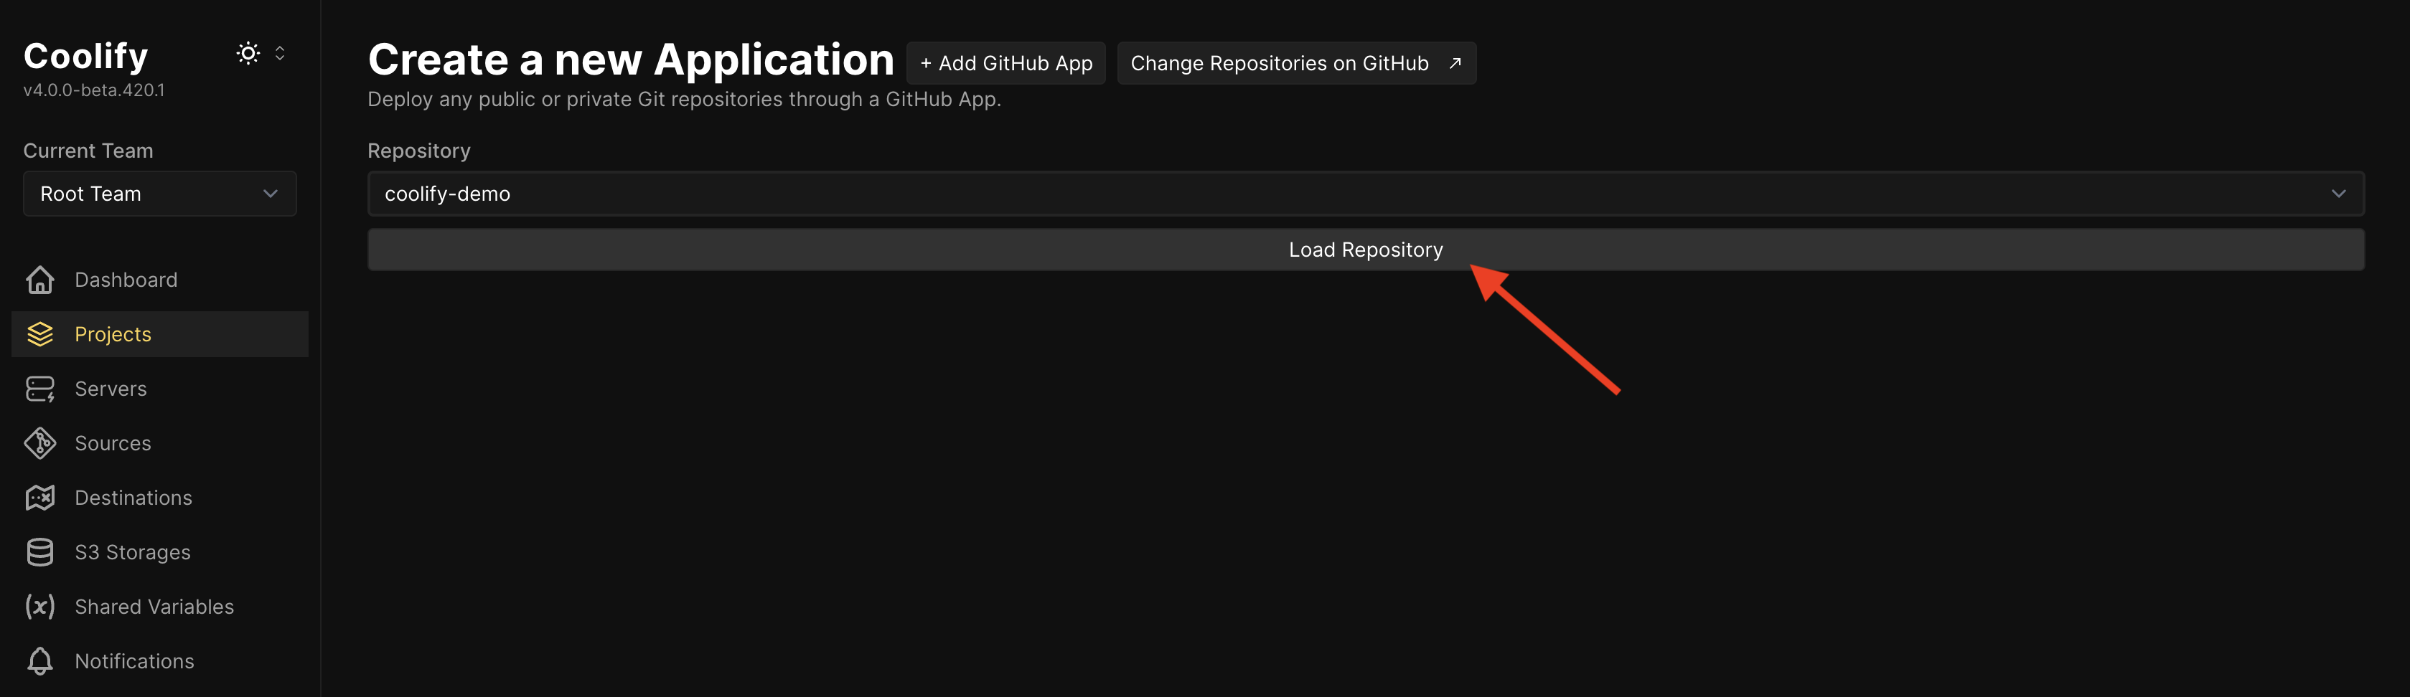Click the Current Team label
2410x697 pixels.
point(88,151)
